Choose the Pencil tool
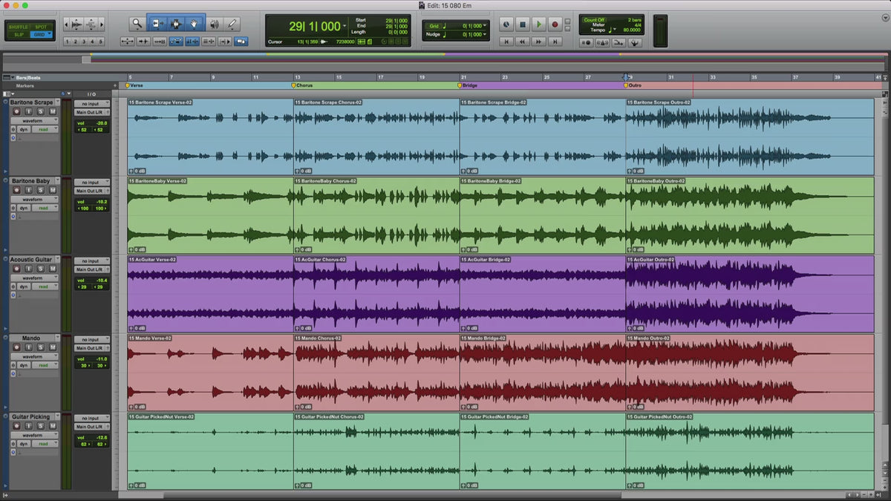This screenshot has width=891, height=501. [x=232, y=24]
